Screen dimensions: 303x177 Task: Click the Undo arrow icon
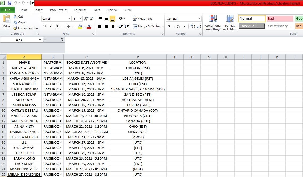point(15,3)
